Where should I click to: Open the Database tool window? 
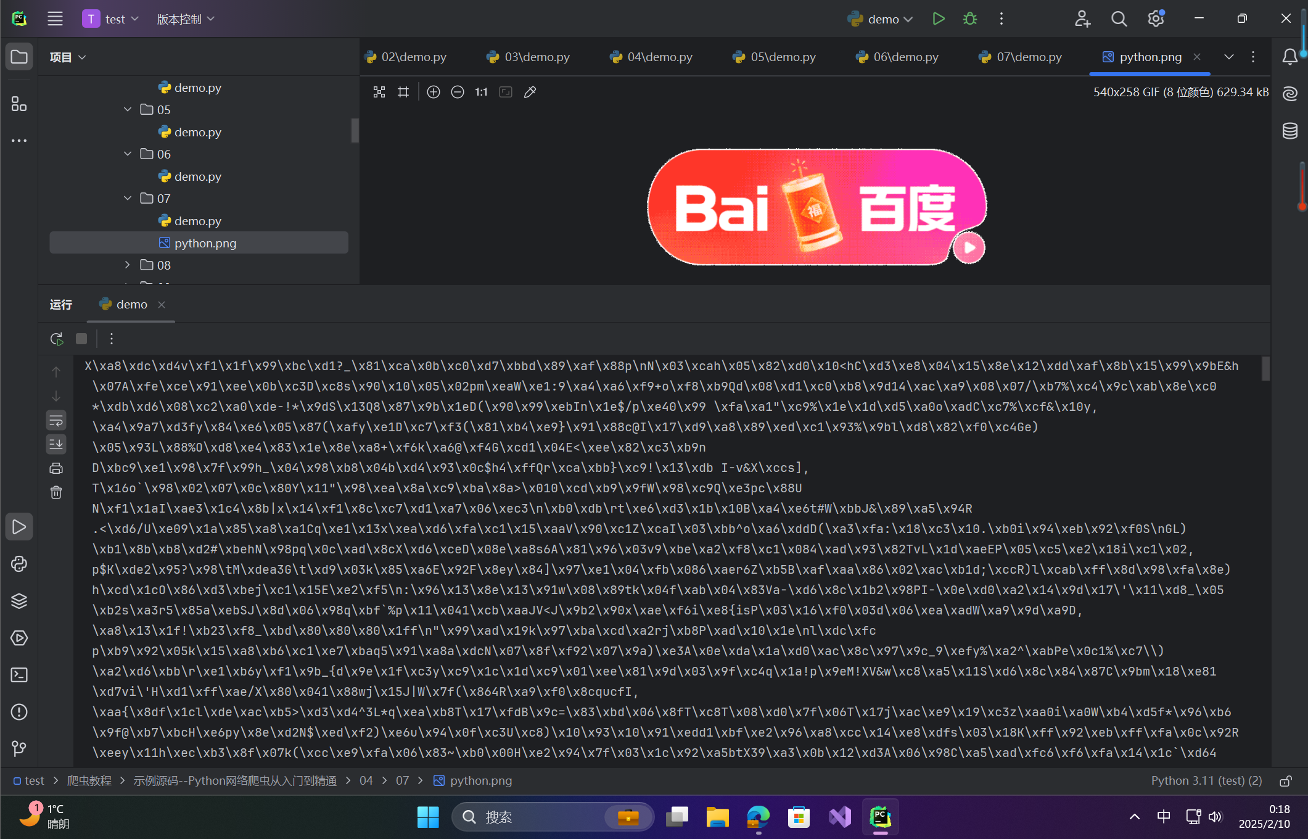[x=1290, y=131]
